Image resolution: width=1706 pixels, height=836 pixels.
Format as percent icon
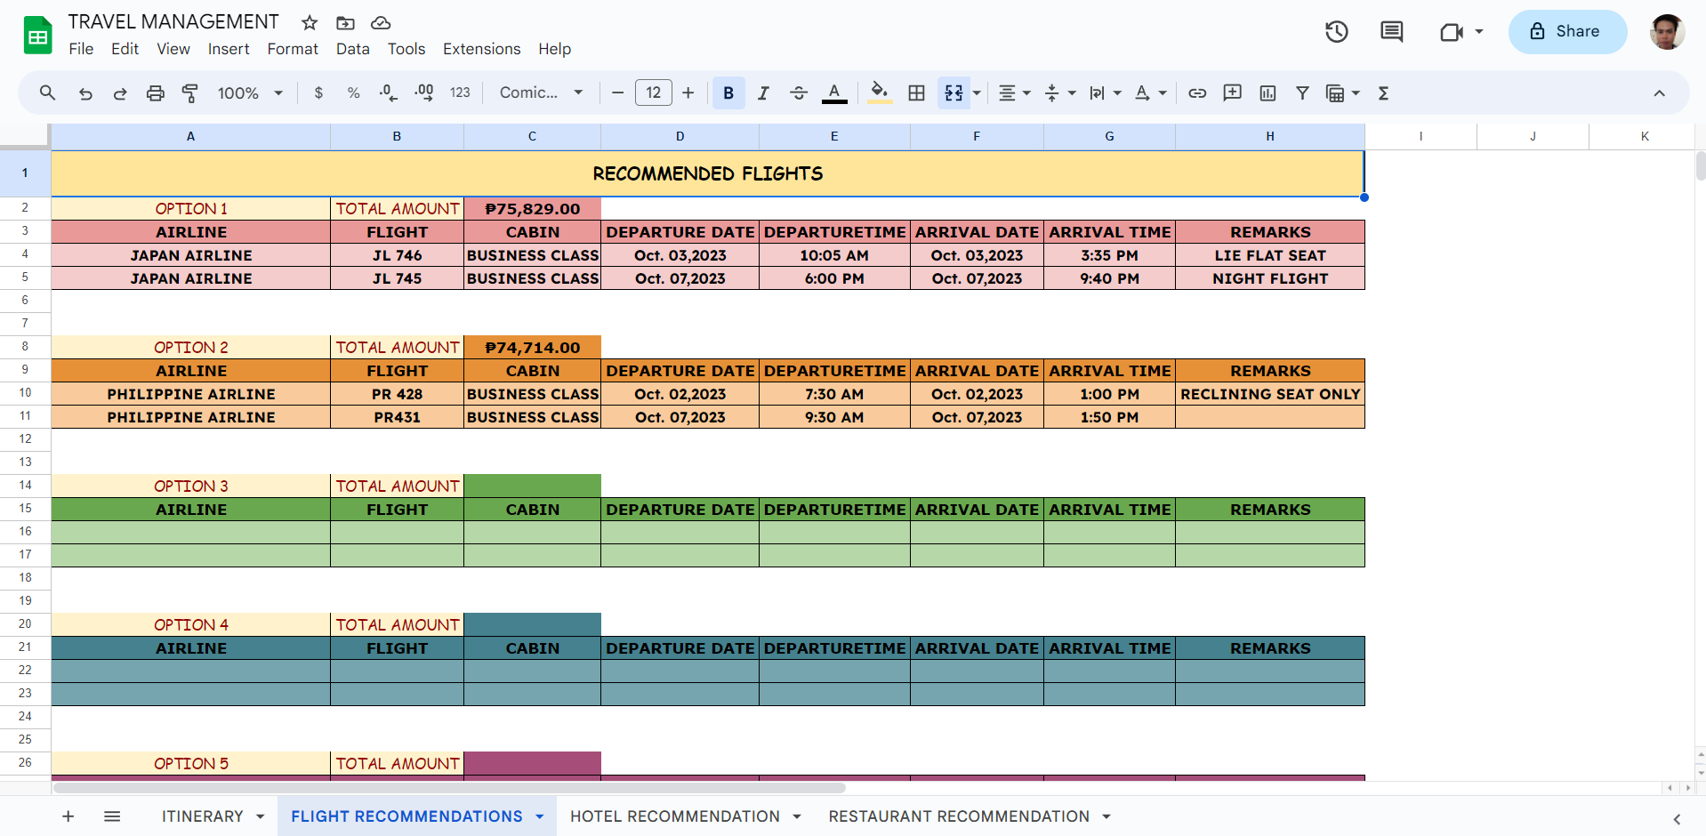click(353, 92)
